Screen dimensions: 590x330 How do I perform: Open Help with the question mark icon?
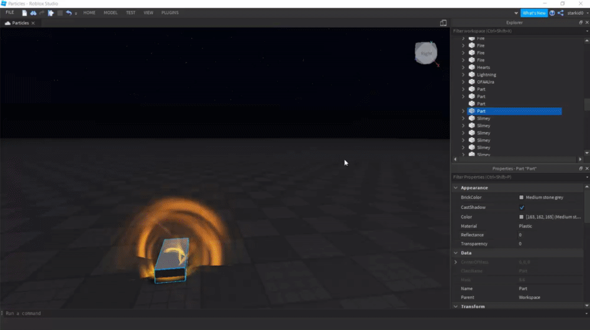pyautogui.click(x=552, y=13)
